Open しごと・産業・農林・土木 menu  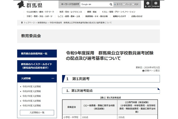(x=69, y=16)
